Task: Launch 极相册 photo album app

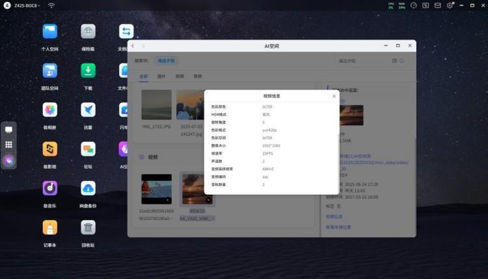Action: tap(50, 110)
